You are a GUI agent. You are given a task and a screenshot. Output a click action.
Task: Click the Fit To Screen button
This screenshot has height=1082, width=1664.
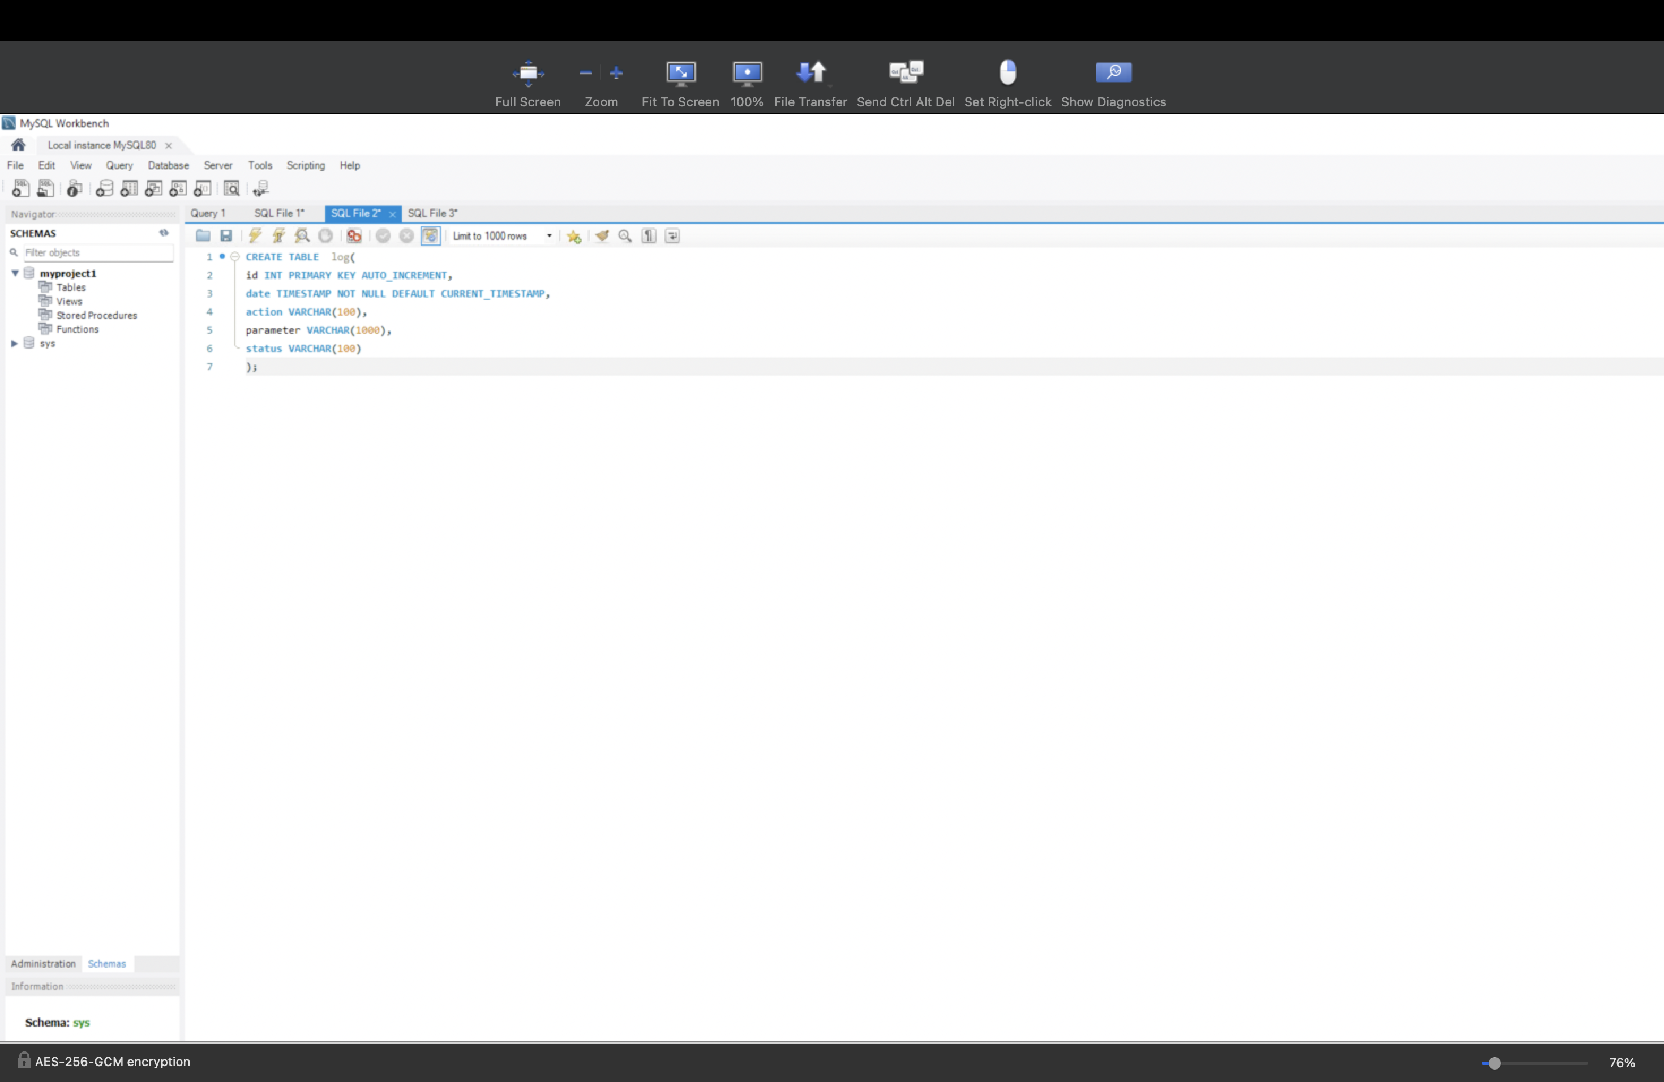[x=680, y=83]
